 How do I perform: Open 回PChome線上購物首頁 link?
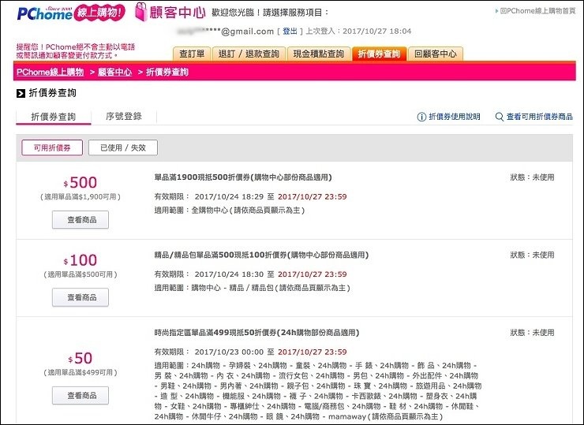tap(537, 11)
